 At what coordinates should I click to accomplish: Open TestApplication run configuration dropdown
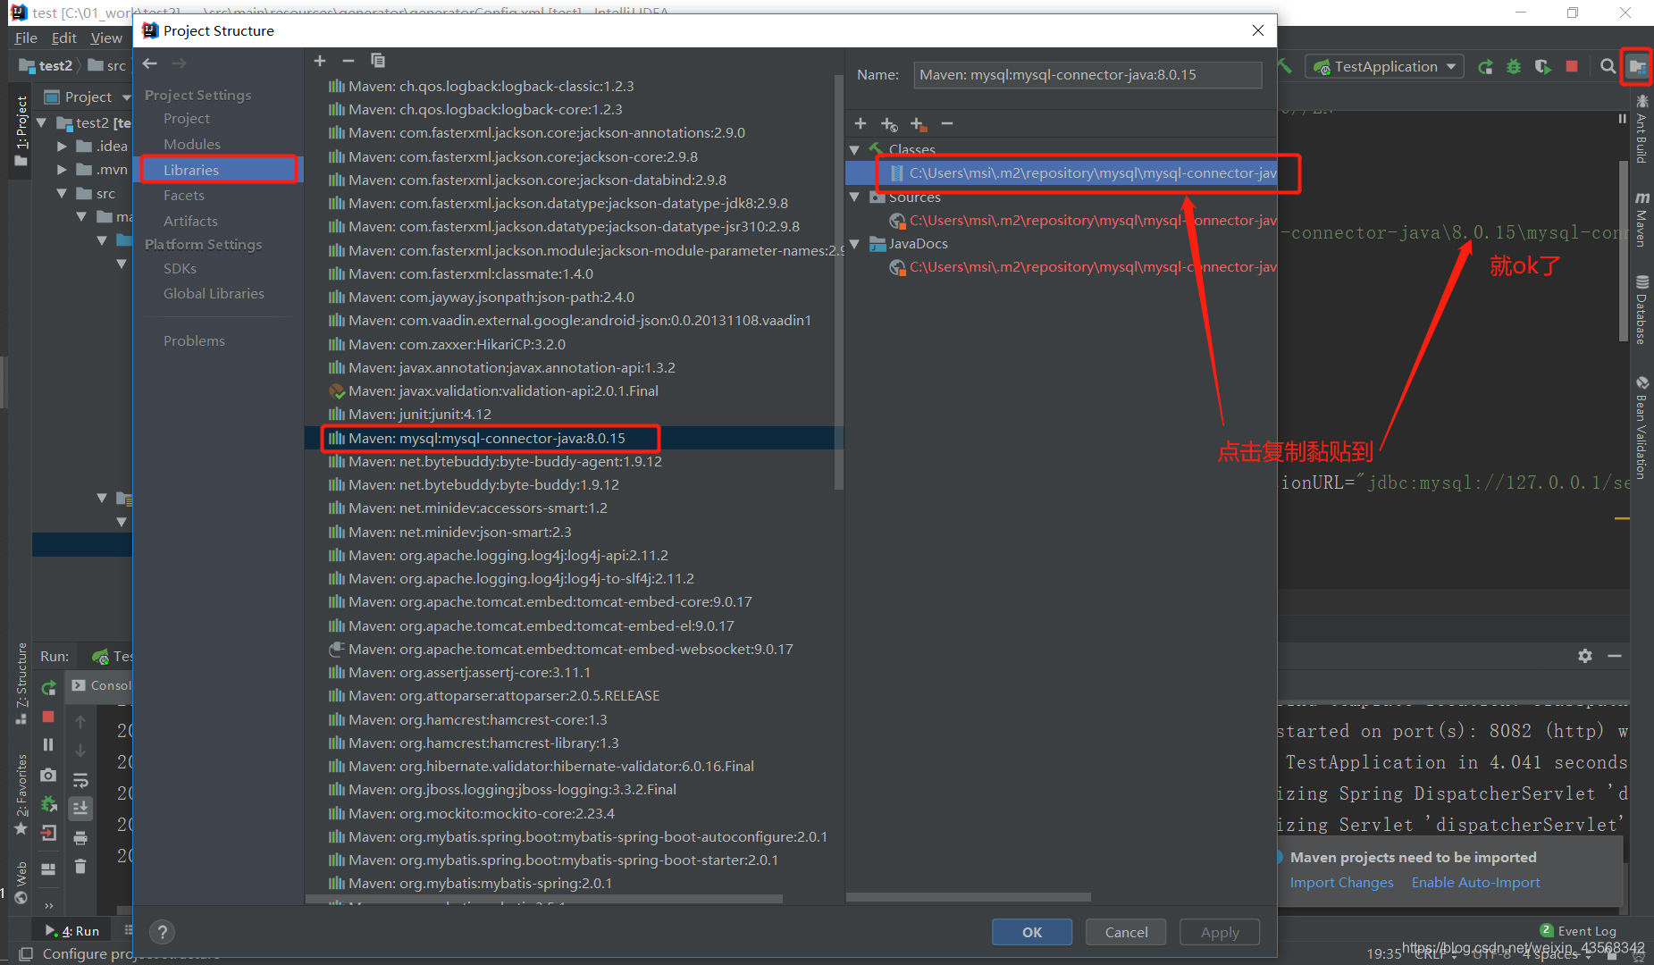click(x=1385, y=66)
